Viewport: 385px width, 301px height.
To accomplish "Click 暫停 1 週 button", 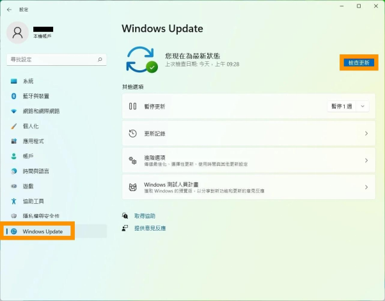I will click(x=342, y=106).
